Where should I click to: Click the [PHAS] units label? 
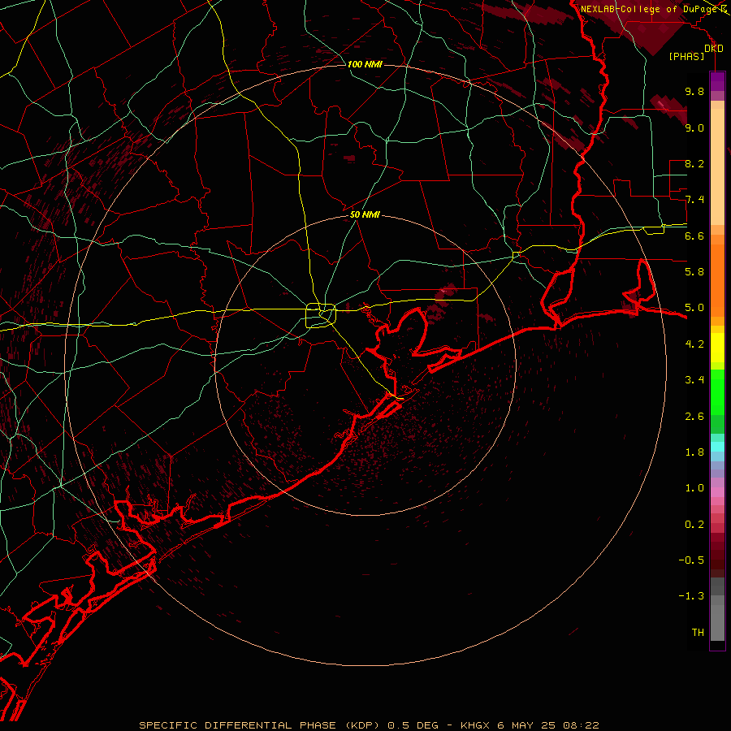point(686,57)
